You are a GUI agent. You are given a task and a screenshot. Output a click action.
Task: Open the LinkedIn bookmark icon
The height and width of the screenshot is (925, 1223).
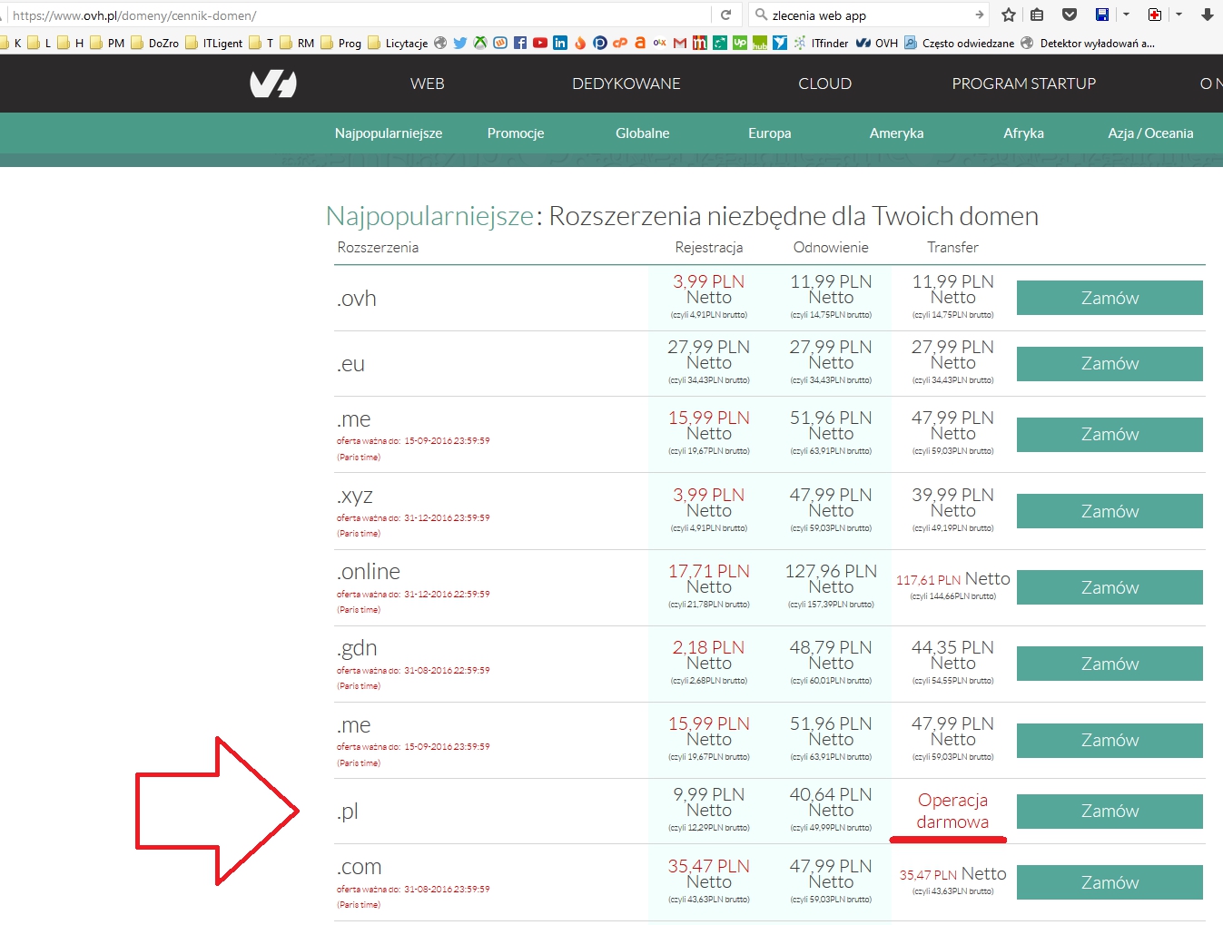(x=560, y=43)
